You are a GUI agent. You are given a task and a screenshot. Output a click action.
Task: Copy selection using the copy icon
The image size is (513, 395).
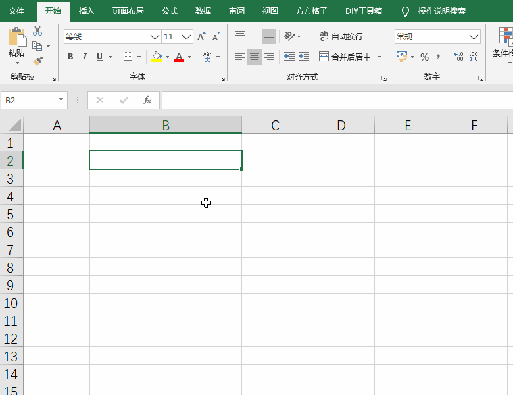(x=37, y=46)
